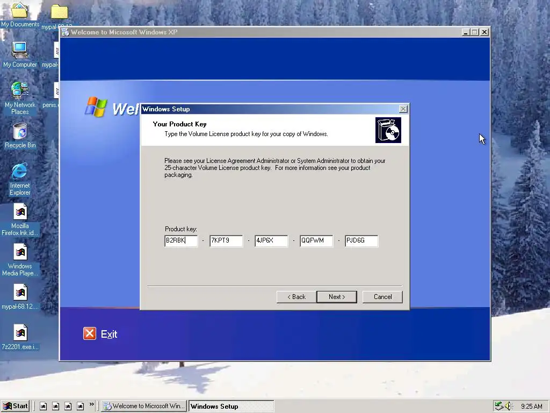550x413 pixels.
Task: Click the product key field containing 4JP6X
Action: click(x=271, y=241)
